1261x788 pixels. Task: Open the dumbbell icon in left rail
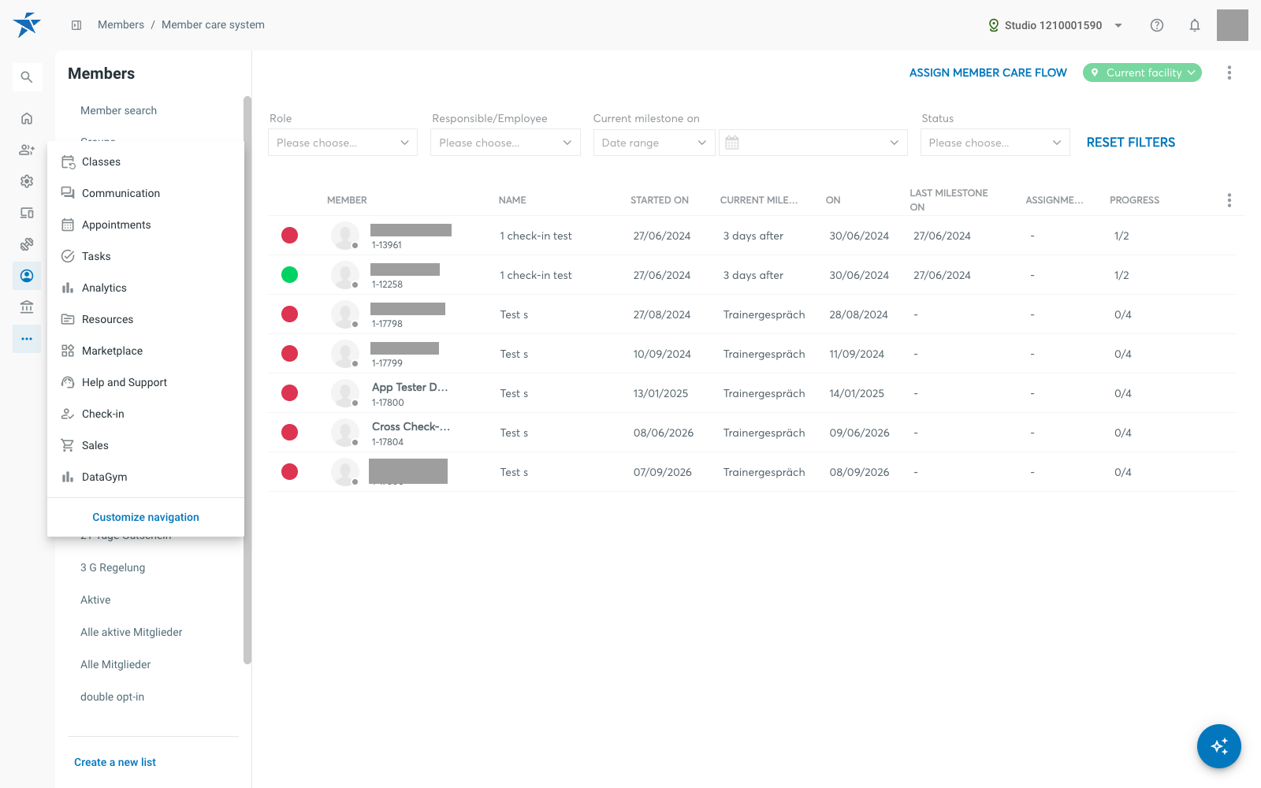pyautogui.click(x=27, y=244)
